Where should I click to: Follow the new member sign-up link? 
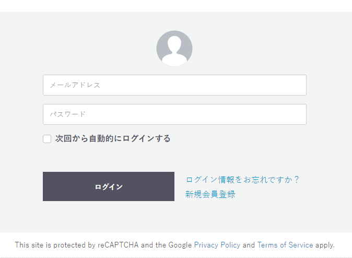(210, 194)
